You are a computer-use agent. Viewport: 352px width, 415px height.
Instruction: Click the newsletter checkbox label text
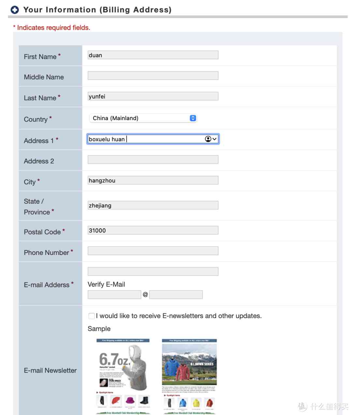click(x=179, y=316)
